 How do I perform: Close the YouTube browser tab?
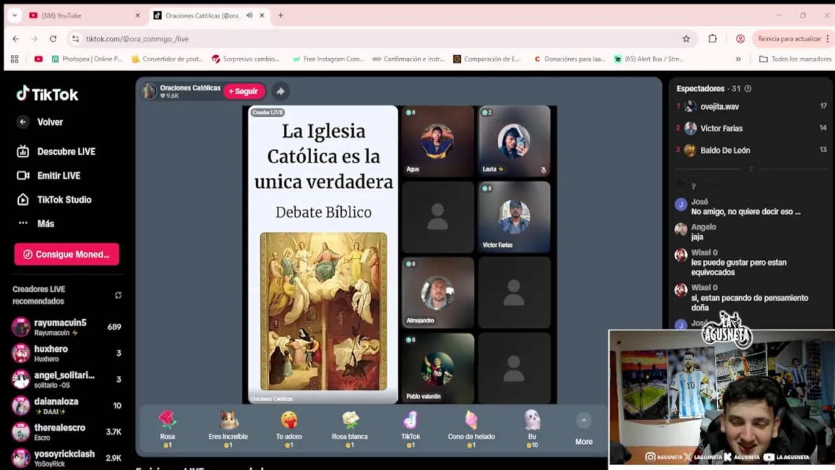tap(138, 16)
